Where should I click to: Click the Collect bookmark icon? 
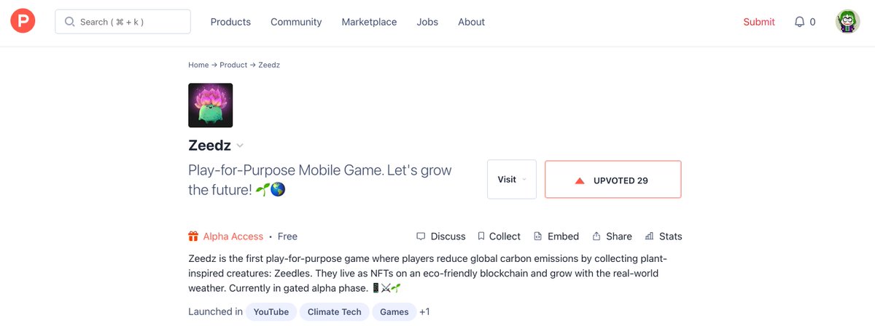pyautogui.click(x=481, y=236)
